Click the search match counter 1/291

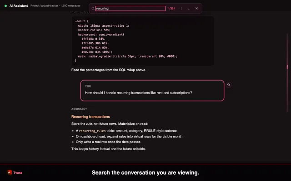click(171, 8)
